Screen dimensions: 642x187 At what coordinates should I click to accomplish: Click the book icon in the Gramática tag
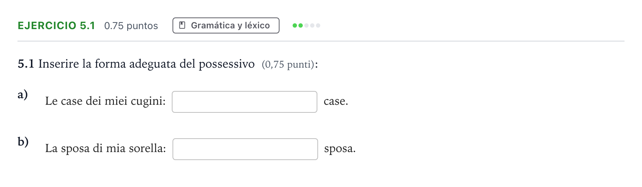183,25
